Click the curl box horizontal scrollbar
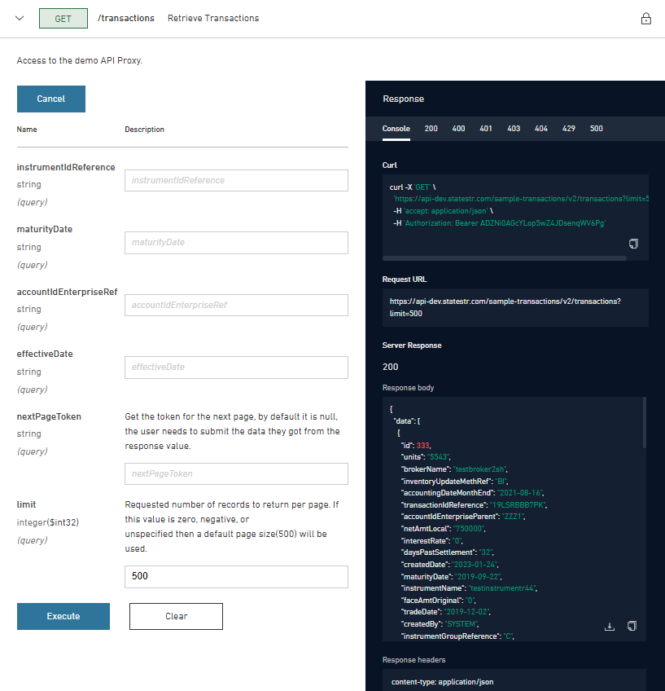Screen dimensions: 665x691 coord(505,258)
